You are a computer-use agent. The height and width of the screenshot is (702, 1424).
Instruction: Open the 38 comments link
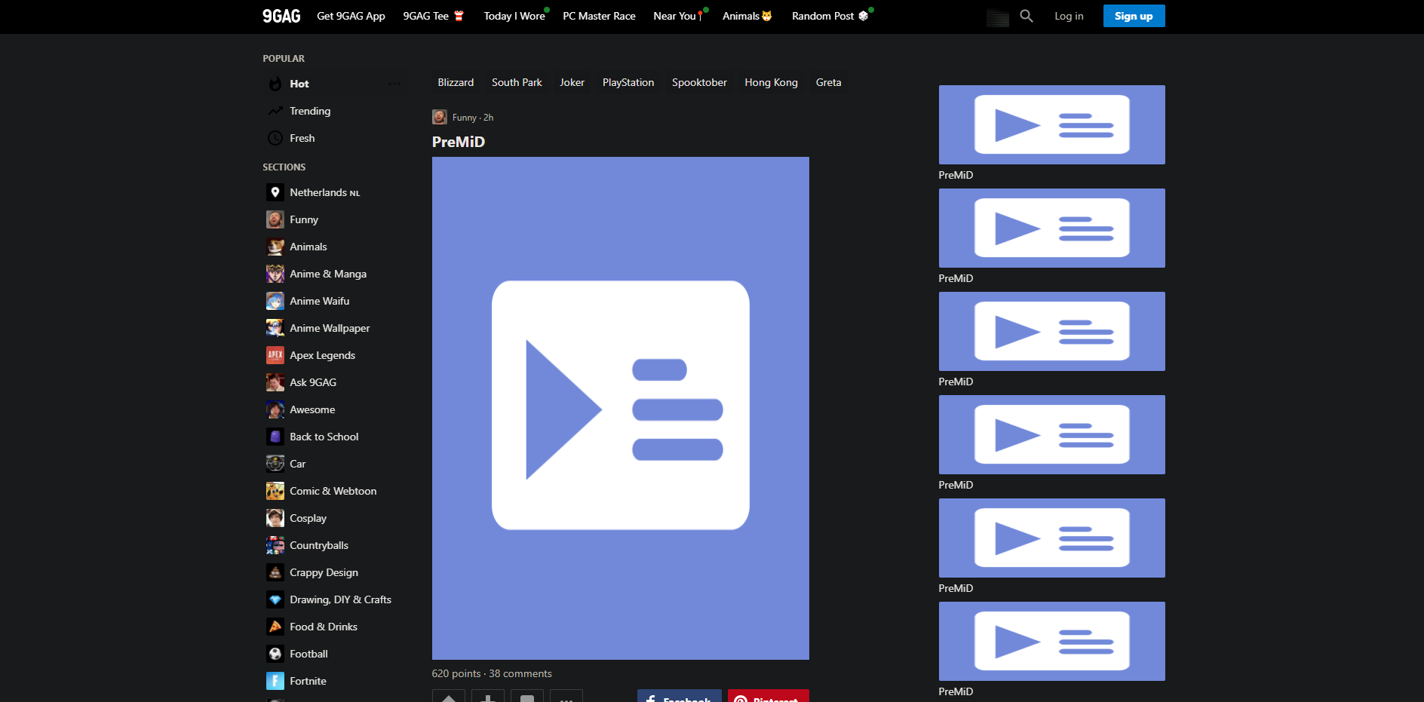point(520,673)
